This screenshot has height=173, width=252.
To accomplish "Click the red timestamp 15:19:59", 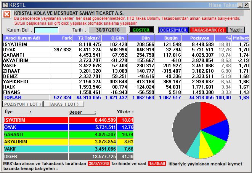I will [x=157, y=163].
